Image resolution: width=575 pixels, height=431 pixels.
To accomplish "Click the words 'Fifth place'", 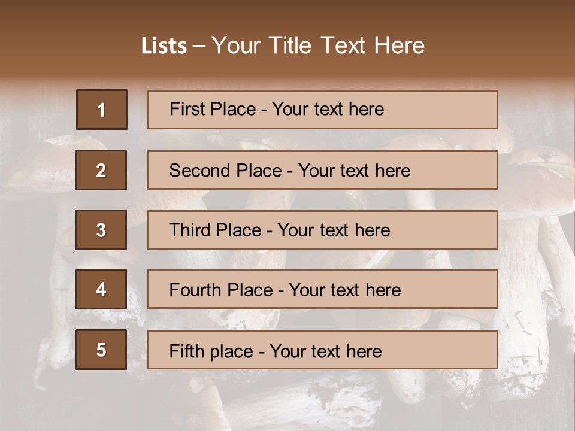I will pyautogui.click(x=211, y=351).
